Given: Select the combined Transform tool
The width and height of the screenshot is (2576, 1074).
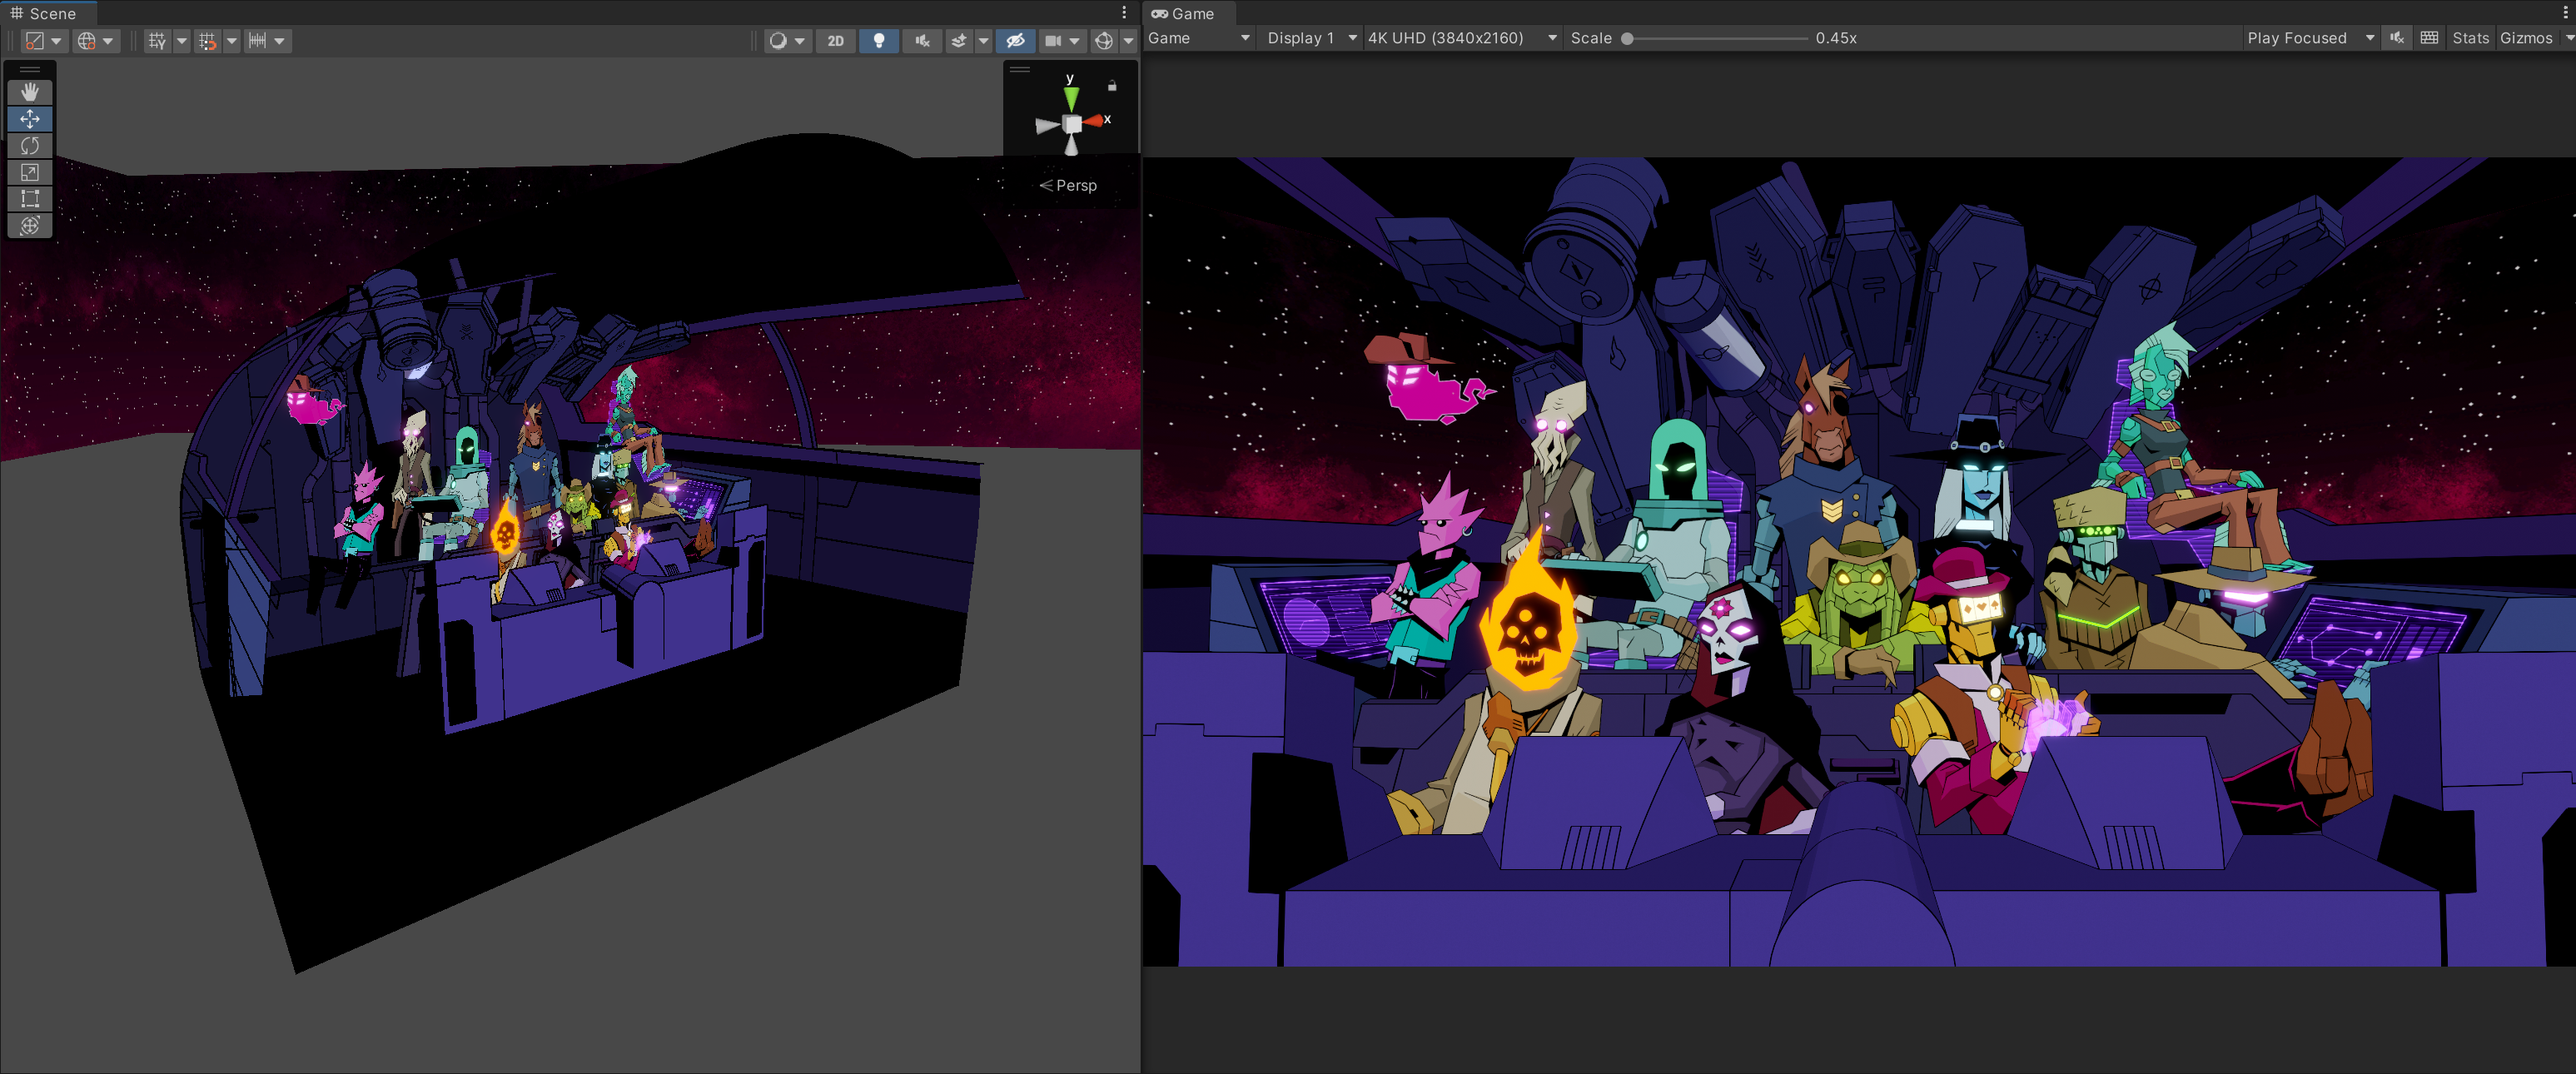Looking at the screenshot, I should pos(29,226).
